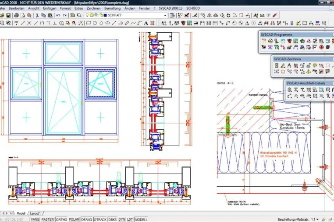The height and width of the screenshot is (222, 334).
Task: Select the Text 'A' tool in draw toolbar
Action: [x=146, y=23]
